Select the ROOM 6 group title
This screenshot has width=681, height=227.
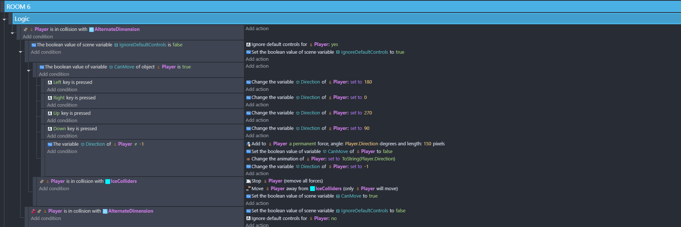pos(18,7)
